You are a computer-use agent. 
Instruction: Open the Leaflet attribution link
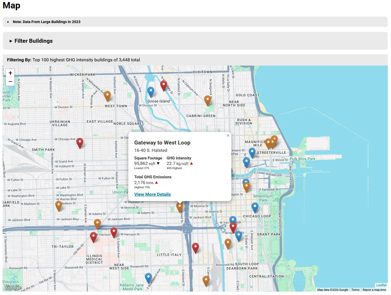tap(381, 285)
